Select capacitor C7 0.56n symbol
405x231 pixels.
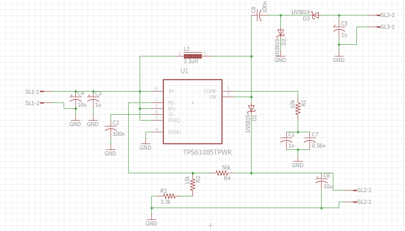click(x=310, y=140)
